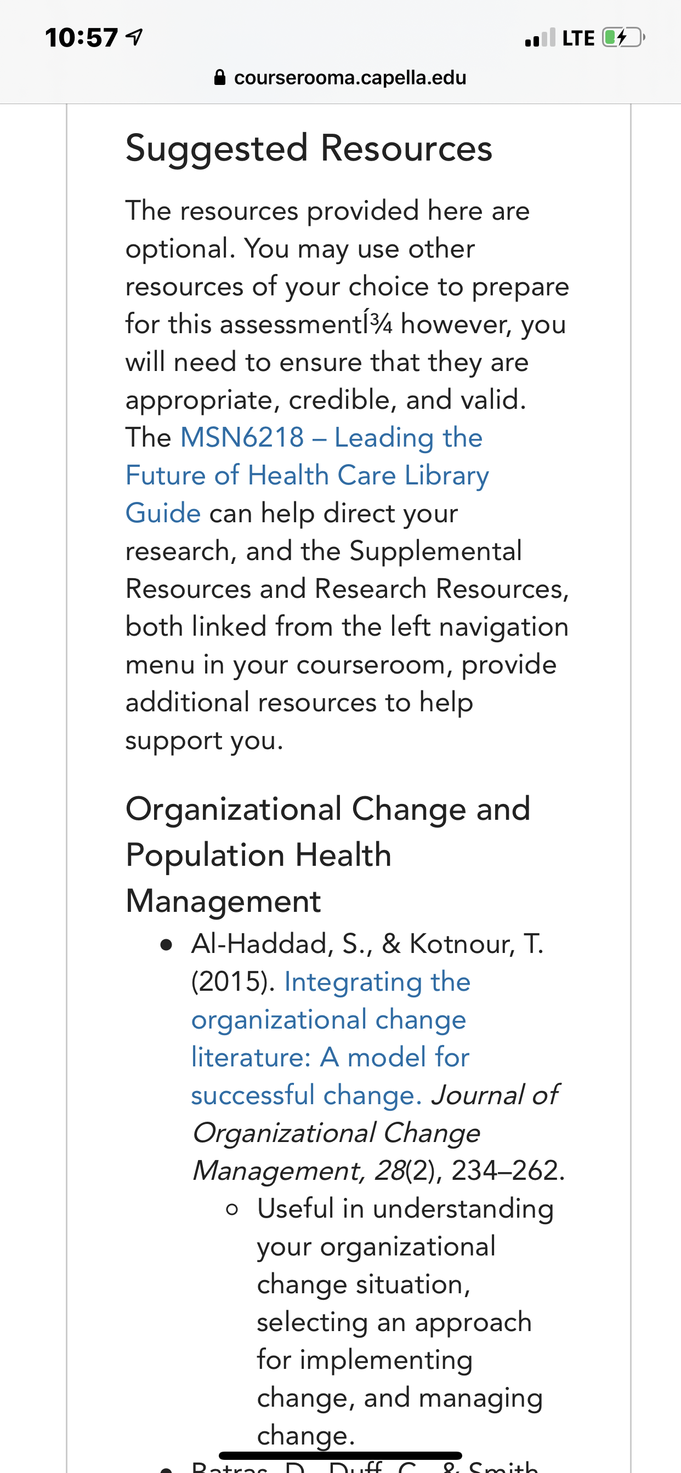
Task: Open Integrating the organizational change literature link
Action: [x=331, y=1038]
